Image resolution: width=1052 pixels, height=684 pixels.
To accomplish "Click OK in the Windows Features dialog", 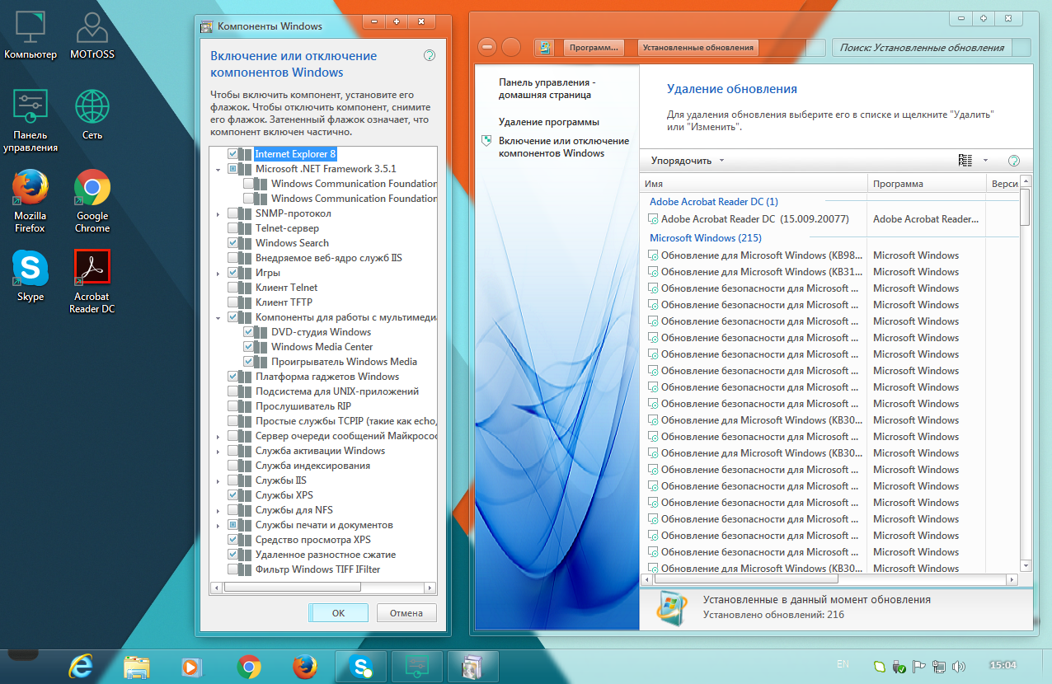I will (338, 612).
